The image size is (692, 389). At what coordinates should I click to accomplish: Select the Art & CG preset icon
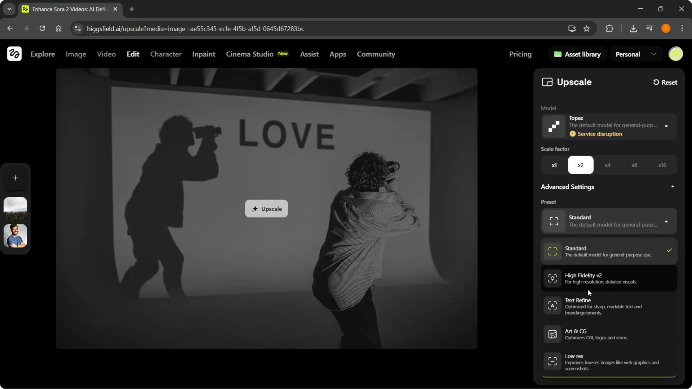pos(553,334)
